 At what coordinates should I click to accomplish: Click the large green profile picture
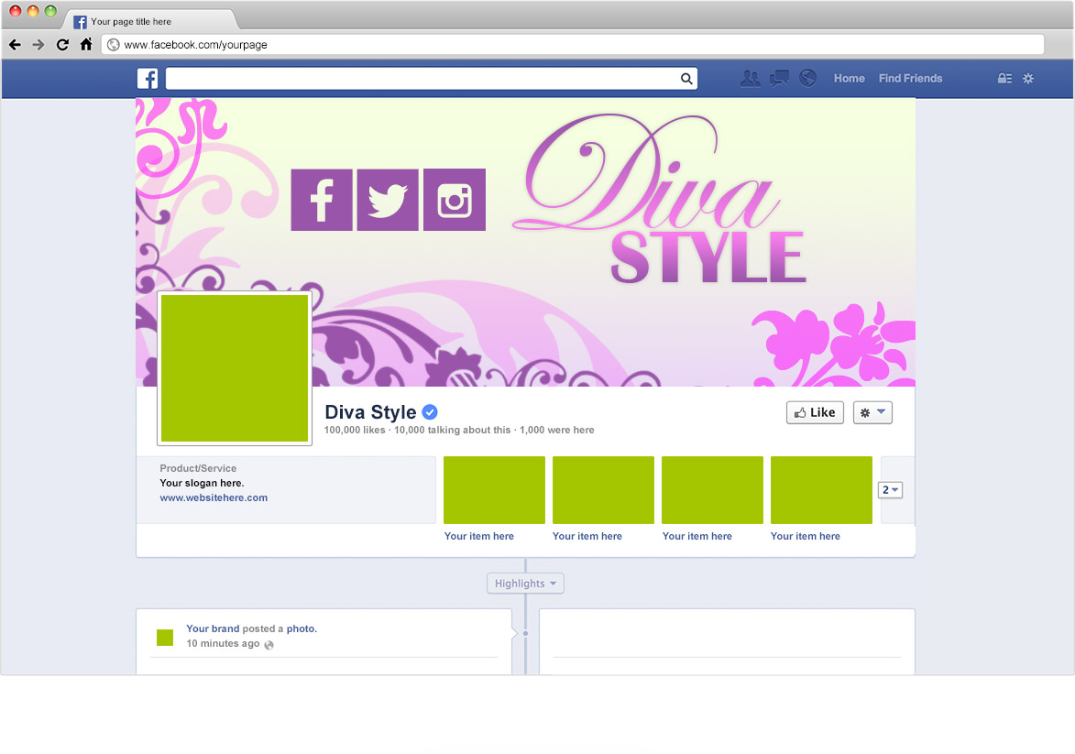coord(235,368)
